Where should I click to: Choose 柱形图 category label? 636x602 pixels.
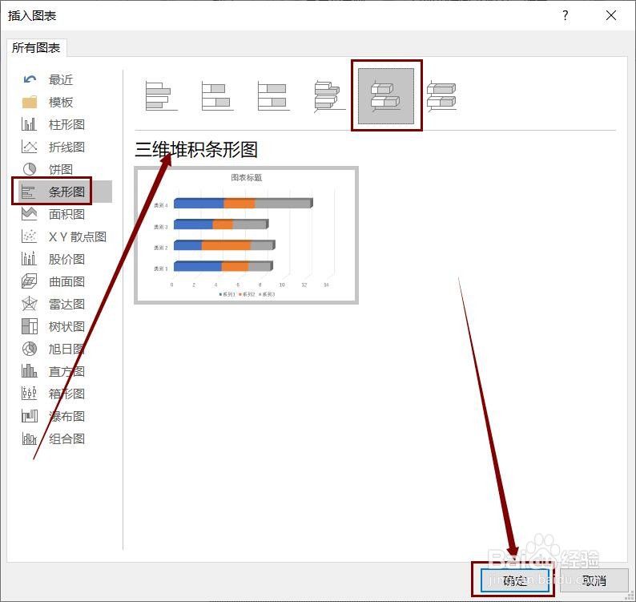(x=67, y=124)
